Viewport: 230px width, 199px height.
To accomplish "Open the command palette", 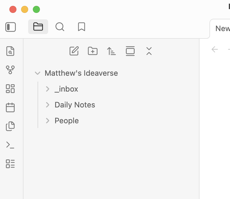I will [10, 145].
